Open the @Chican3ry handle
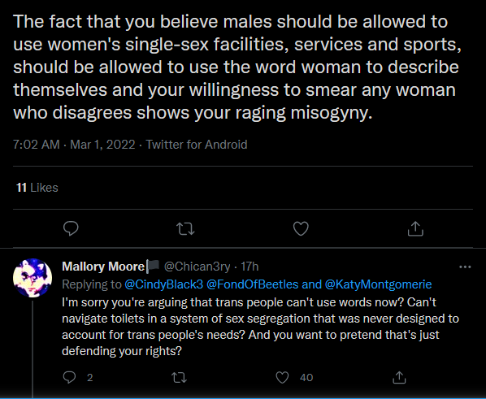 pos(197,267)
